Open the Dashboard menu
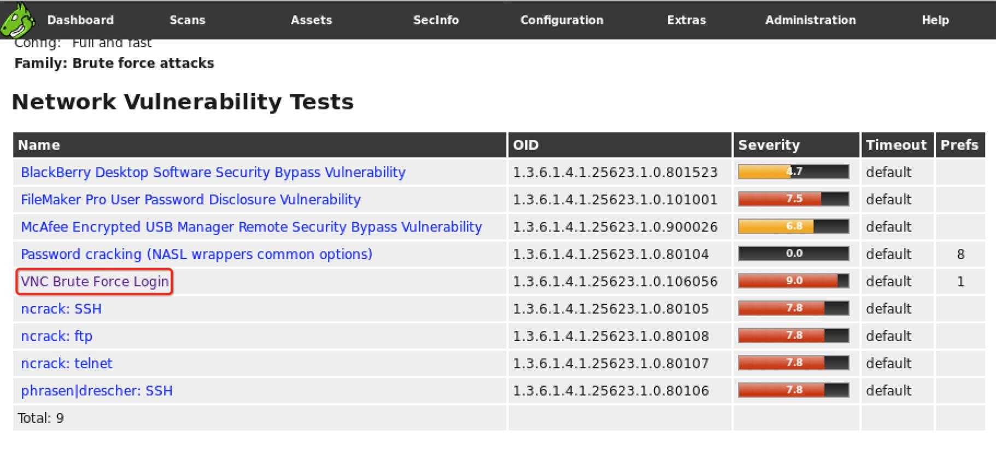Viewport: 996px width, 462px height. 80,20
